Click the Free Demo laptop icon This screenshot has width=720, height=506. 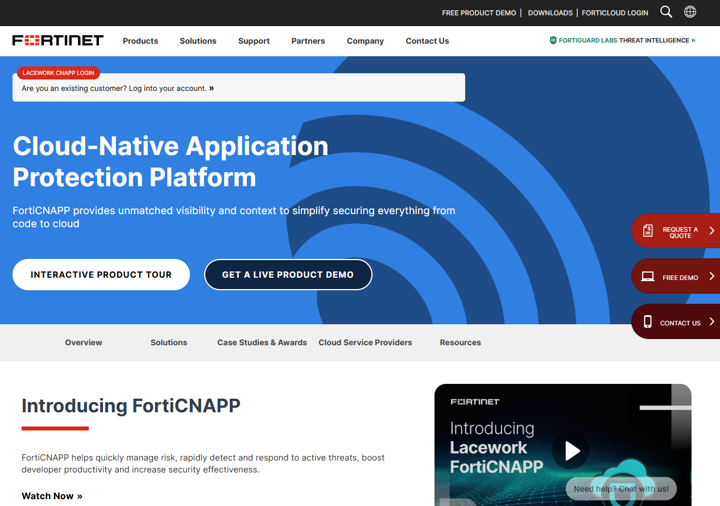648,277
